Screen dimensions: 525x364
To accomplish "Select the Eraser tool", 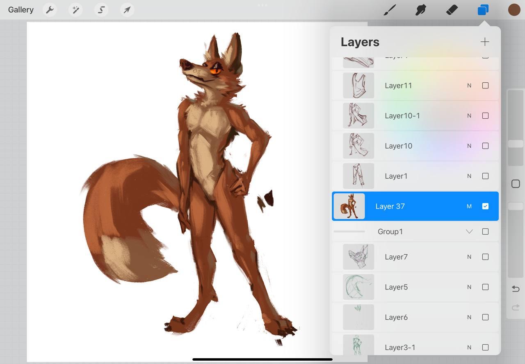I will [452, 10].
